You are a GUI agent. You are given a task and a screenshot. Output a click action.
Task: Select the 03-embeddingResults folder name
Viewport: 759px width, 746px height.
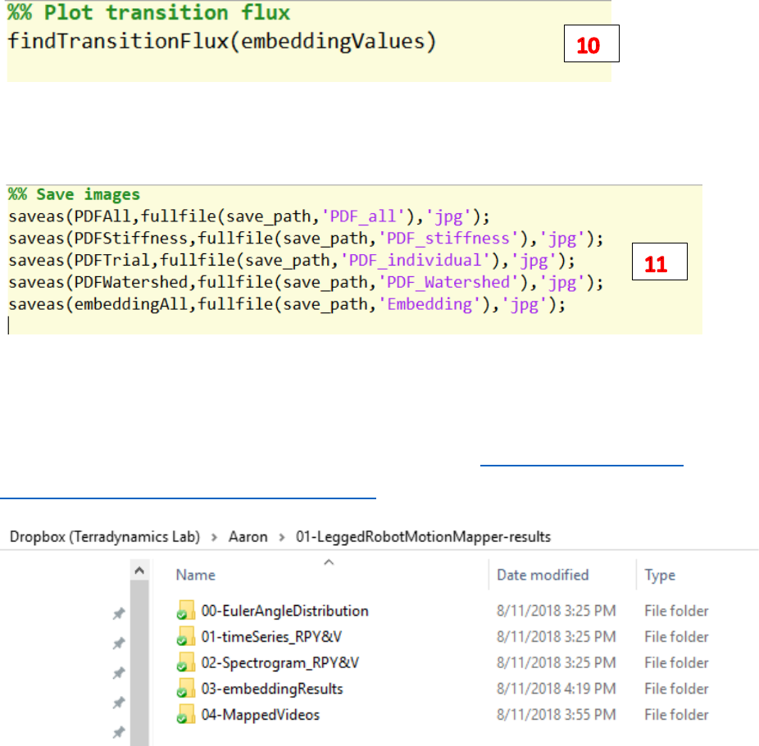(271, 689)
